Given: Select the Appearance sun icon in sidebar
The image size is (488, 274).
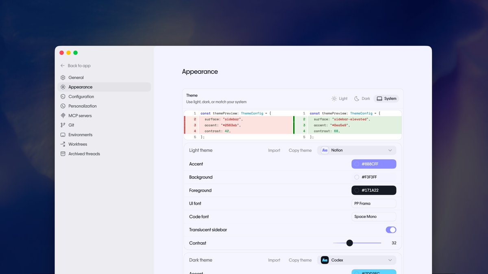Looking at the screenshot, I should point(63,87).
